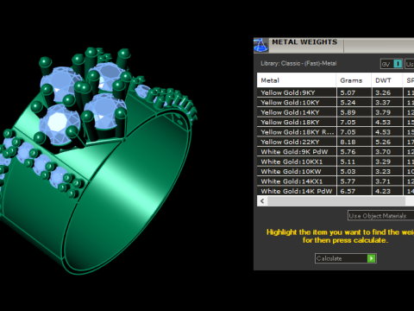Click the 5.11 grams value
The height and width of the screenshot is (311, 414).
[348, 162]
